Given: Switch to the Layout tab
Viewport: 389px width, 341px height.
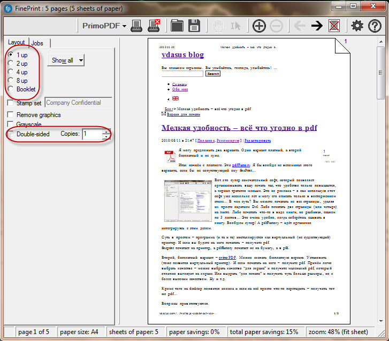Looking at the screenshot, I should 16,43.
